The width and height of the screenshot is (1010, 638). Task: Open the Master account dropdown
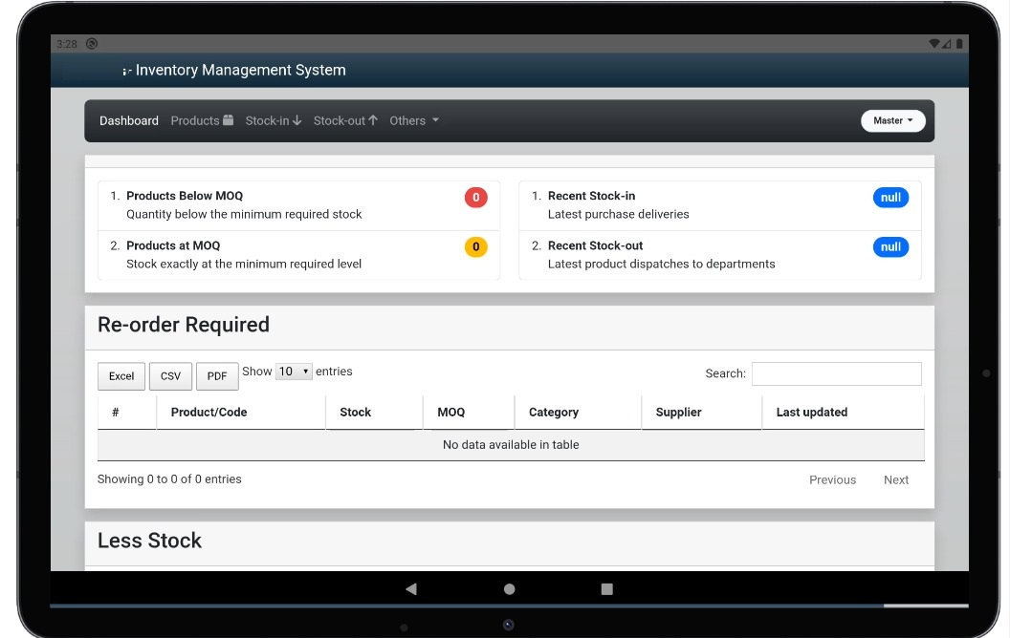[891, 120]
